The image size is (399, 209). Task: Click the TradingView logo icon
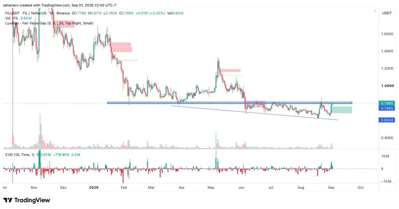tap(8, 200)
